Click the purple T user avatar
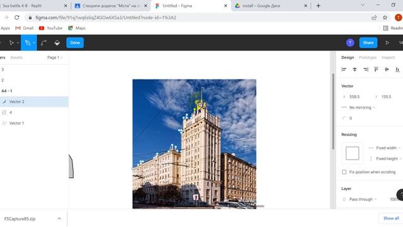The height and width of the screenshot is (227, 403). coord(350,43)
